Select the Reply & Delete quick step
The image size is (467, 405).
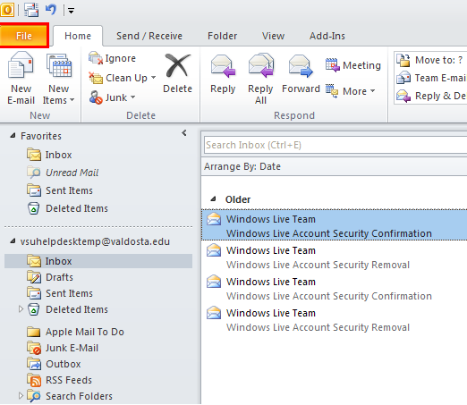(x=431, y=96)
